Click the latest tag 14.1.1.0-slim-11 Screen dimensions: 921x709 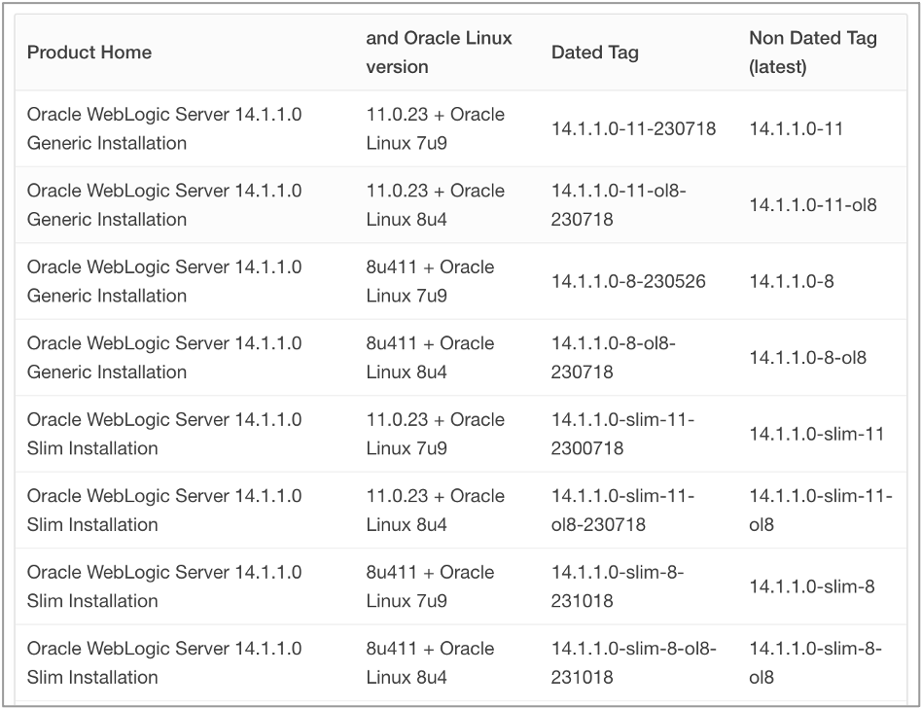pos(816,434)
